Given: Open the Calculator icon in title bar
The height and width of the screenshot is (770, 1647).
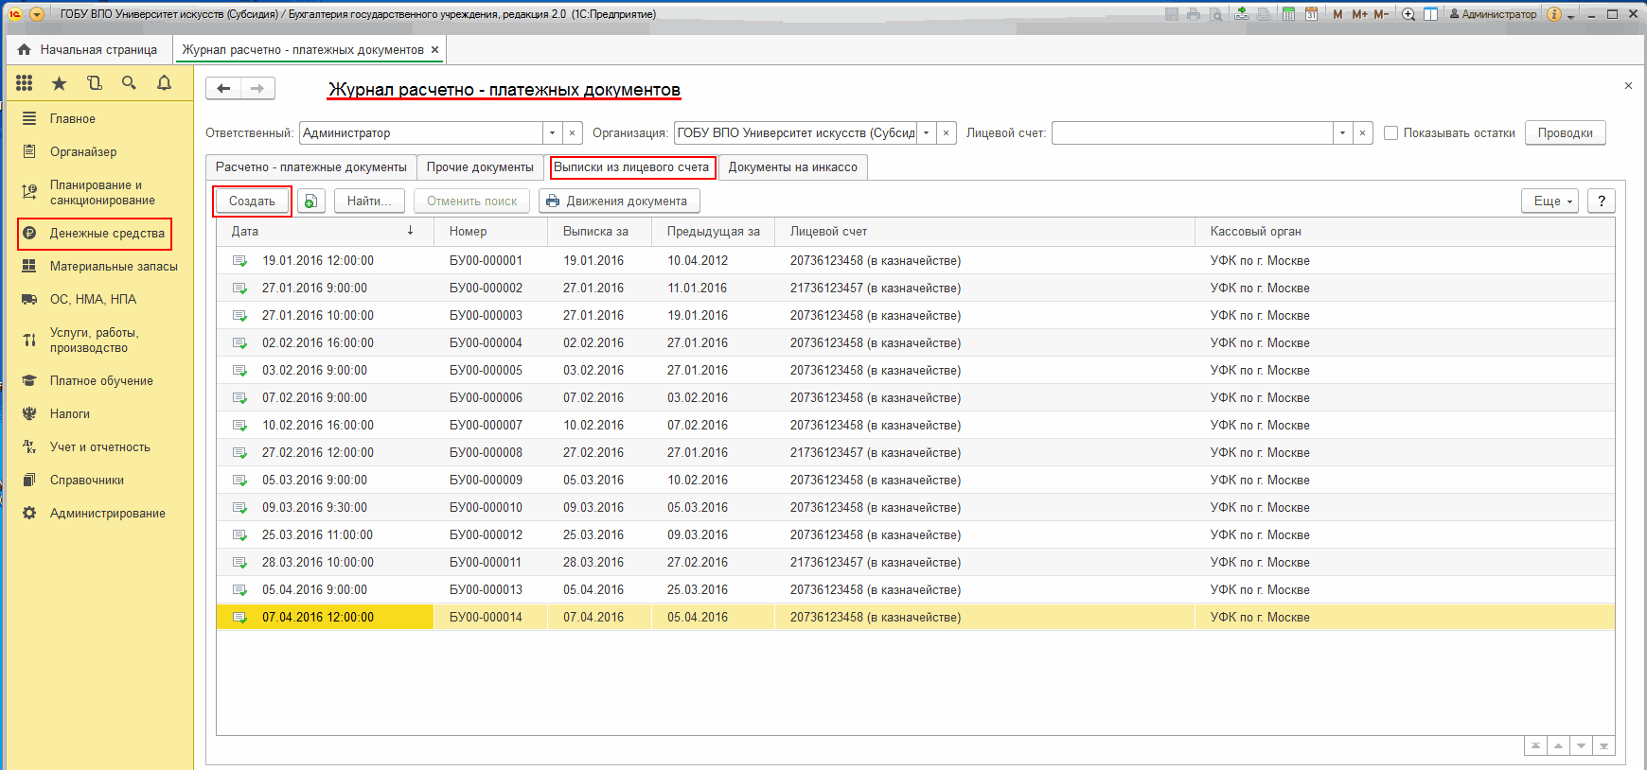Looking at the screenshot, I should coord(1288,14).
